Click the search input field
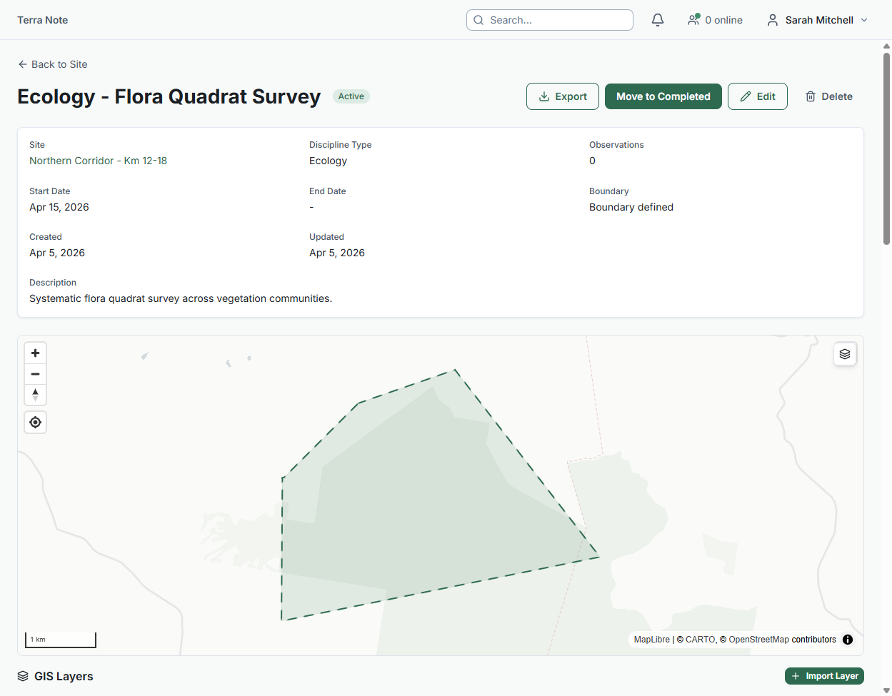This screenshot has height=696, width=892. coord(550,20)
